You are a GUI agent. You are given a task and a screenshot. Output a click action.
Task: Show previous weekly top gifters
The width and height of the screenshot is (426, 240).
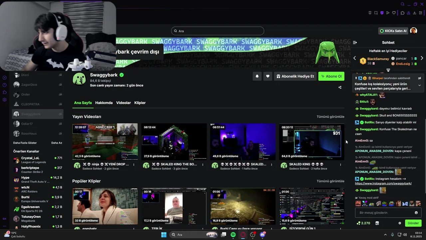pyautogui.click(x=354, y=58)
